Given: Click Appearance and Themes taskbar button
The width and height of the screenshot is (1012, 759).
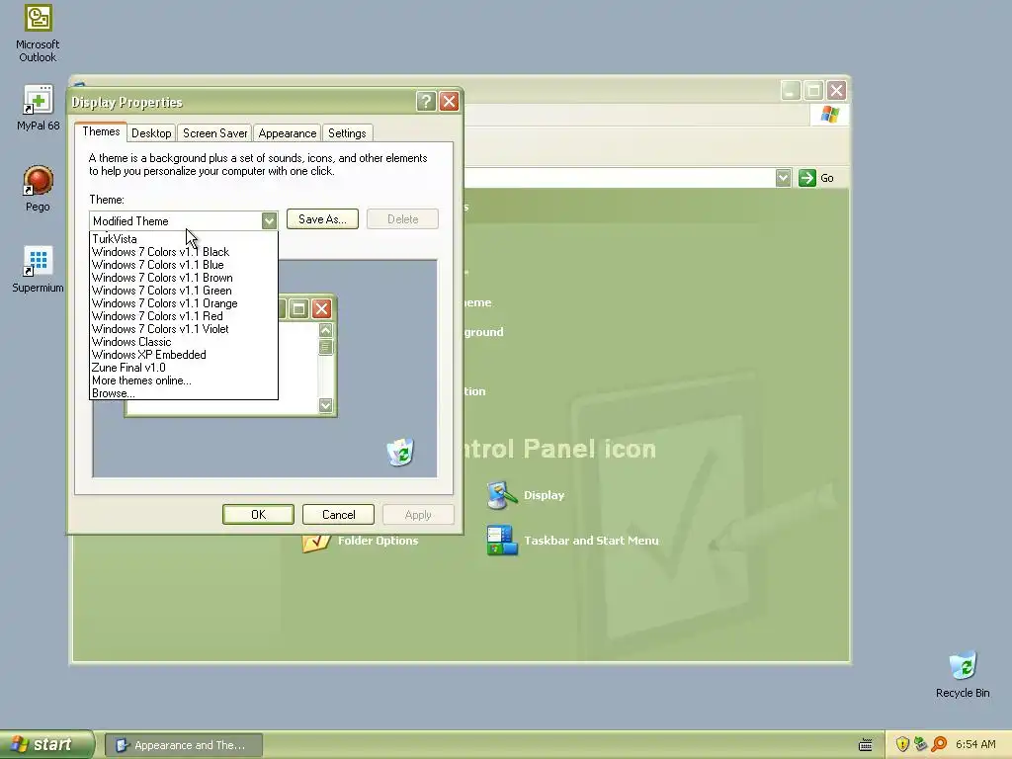Looking at the screenshot, I should point(184,745).
